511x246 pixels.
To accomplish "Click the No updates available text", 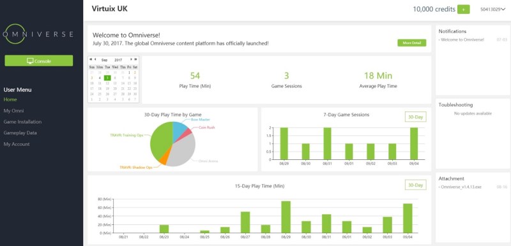I will [x=473, y=113].
